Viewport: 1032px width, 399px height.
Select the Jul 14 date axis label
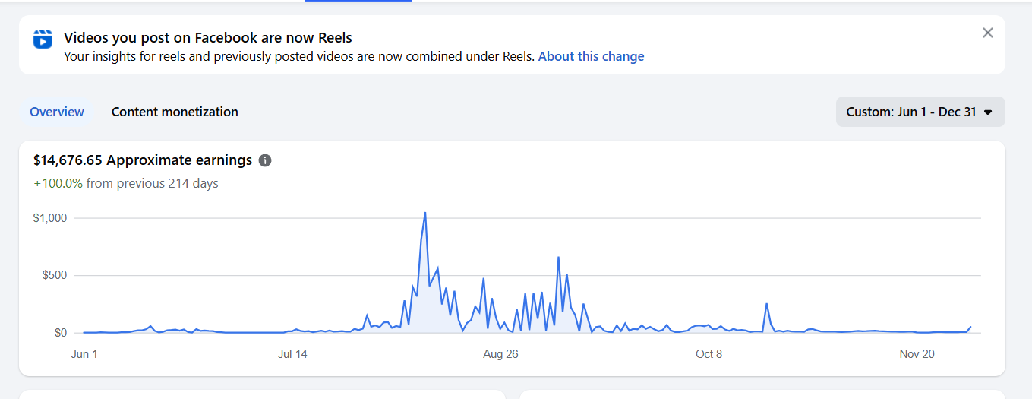[x=292, y=354]
